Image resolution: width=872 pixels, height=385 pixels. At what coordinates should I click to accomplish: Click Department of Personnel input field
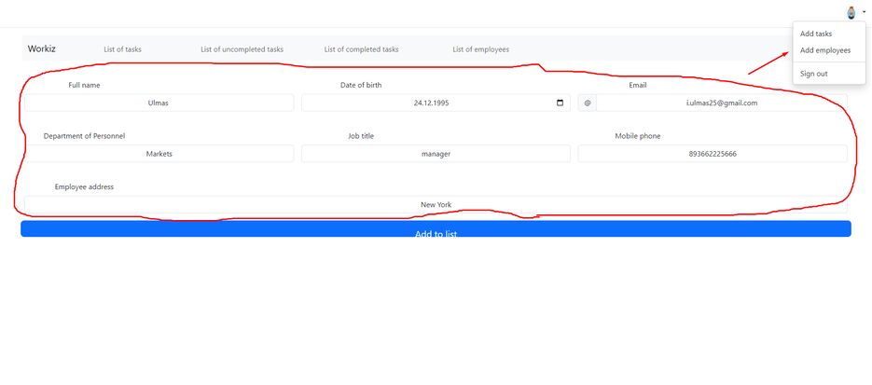pyautogui.click(x=158, y=154)
